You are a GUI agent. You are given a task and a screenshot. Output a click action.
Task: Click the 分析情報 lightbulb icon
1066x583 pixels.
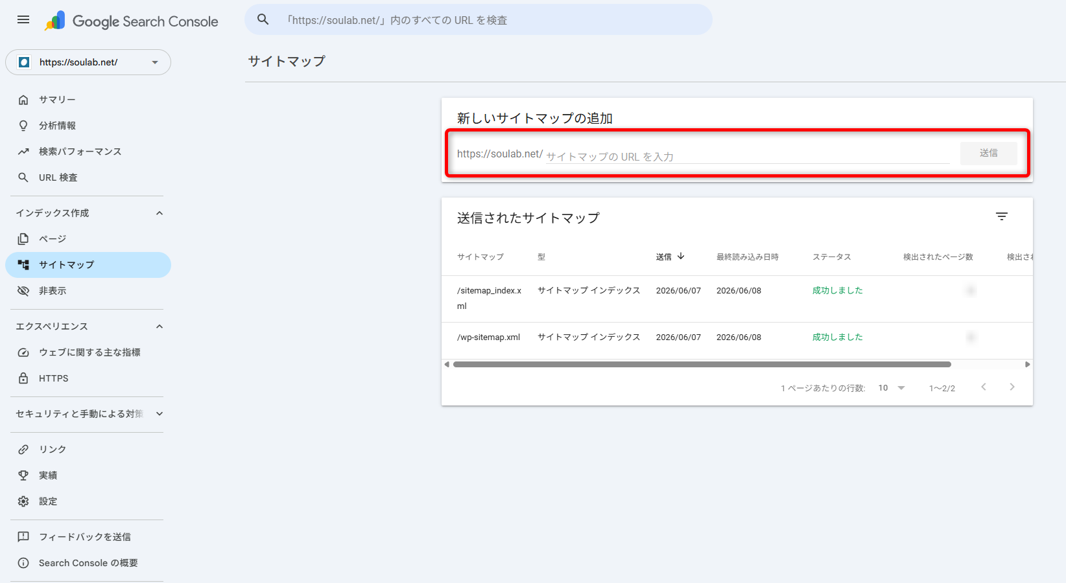pyautogui.click(x=23, y=126)
